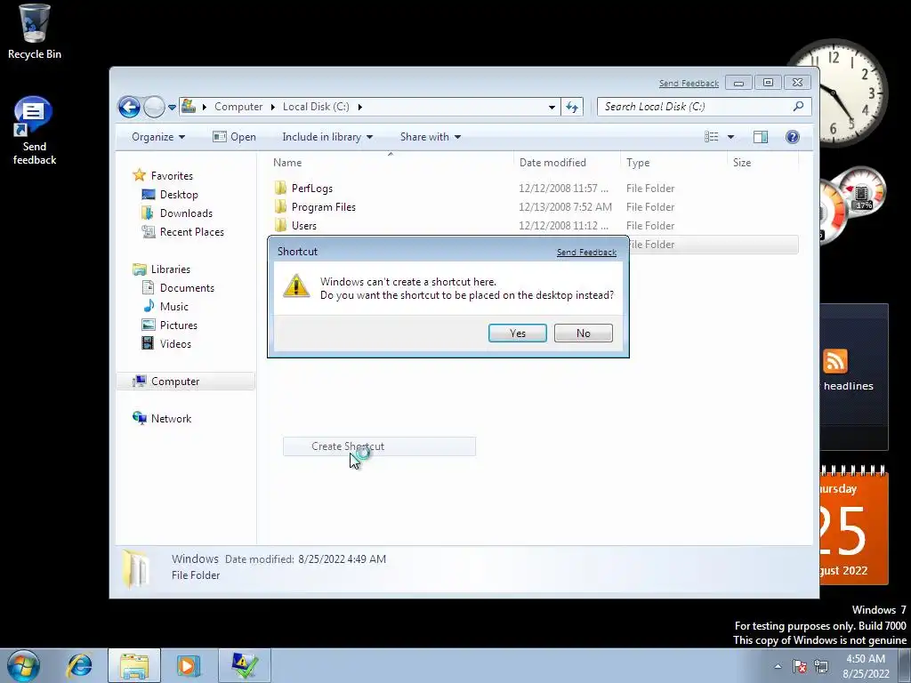Open the network tray icon
This screenshot has height=683, width=911.
pyautogui.click(x=821, y=666)
